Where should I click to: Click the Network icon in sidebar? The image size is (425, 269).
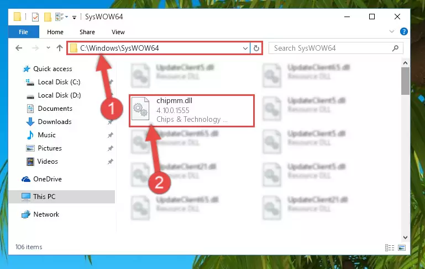coord(26,214)
